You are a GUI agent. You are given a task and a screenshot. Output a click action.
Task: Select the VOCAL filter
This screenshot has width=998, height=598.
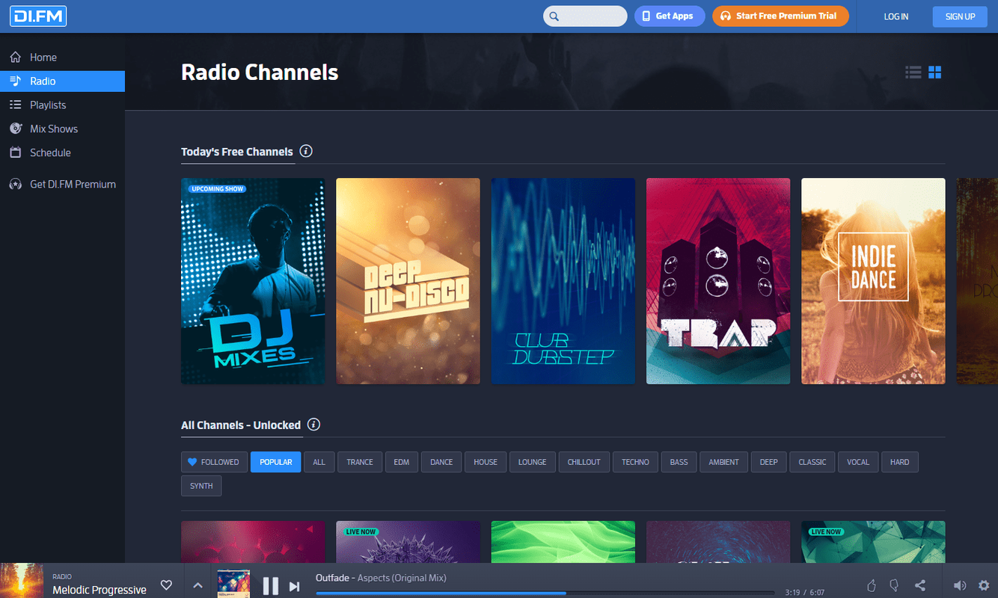point(858,462)
